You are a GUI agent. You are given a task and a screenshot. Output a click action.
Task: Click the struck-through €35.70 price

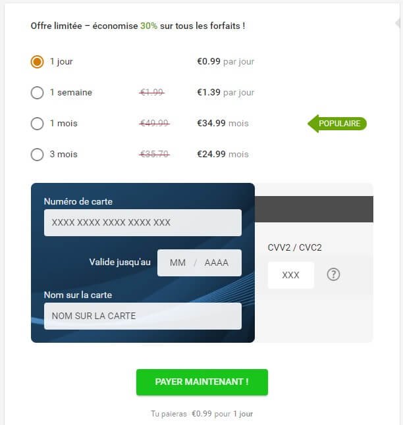154,154
